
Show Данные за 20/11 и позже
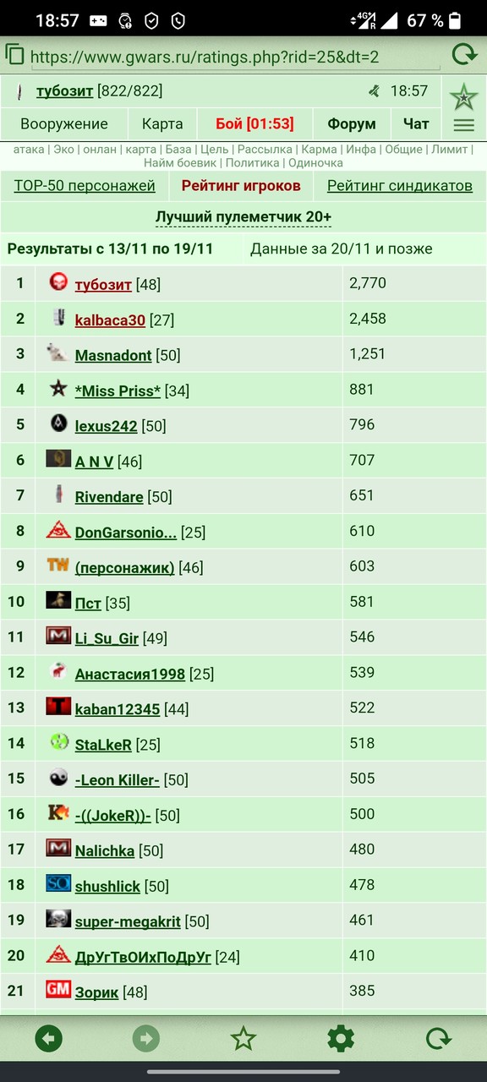point(342,249)
